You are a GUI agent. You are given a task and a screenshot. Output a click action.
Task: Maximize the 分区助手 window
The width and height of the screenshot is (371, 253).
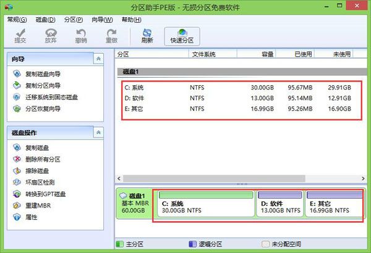tap(339, 6)
